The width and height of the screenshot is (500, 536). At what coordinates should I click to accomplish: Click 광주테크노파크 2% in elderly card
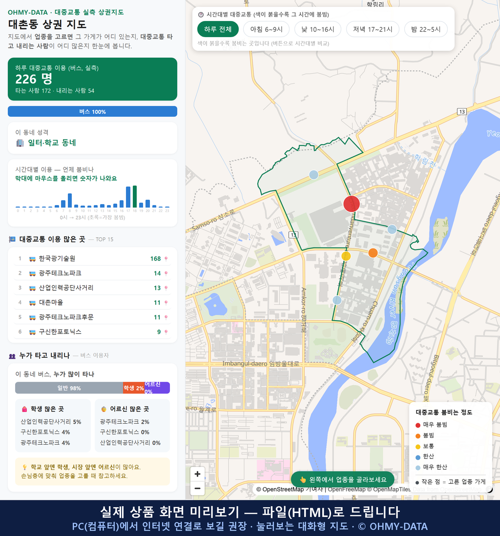pyautogui.click(x=125, y=422)
